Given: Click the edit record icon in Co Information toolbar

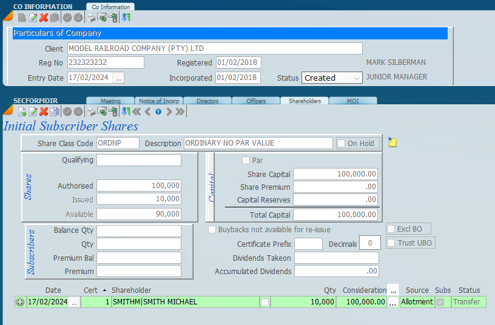Looking at the screenshot, I should (33, 18).
